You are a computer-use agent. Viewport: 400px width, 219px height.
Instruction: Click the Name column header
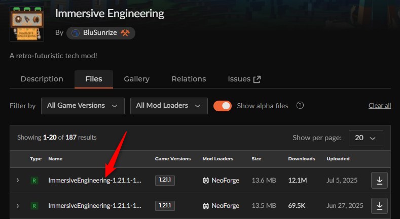pos(55,159)
